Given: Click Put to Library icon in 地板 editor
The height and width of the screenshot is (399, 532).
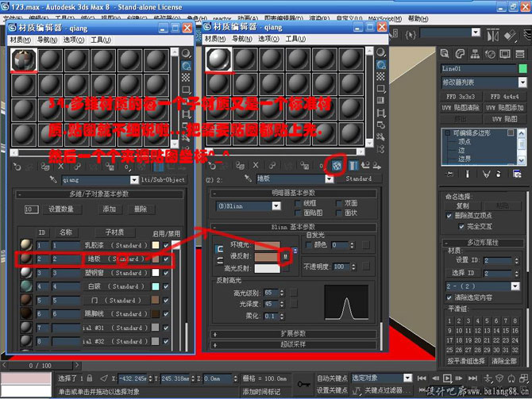Looking at the screenshot, I should [304, 166].
